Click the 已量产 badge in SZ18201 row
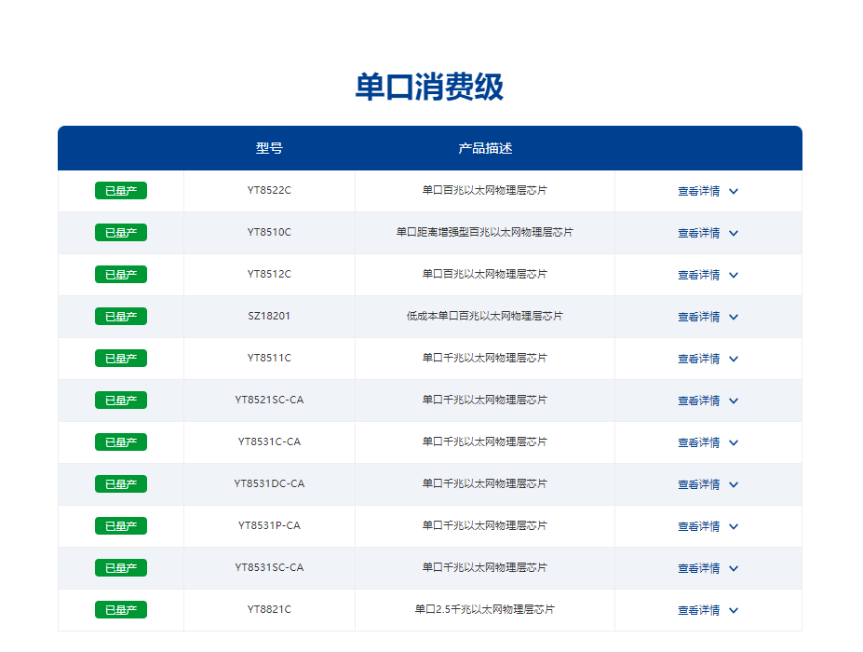Viewport: 863px width, 652px height. click(121, 316)
